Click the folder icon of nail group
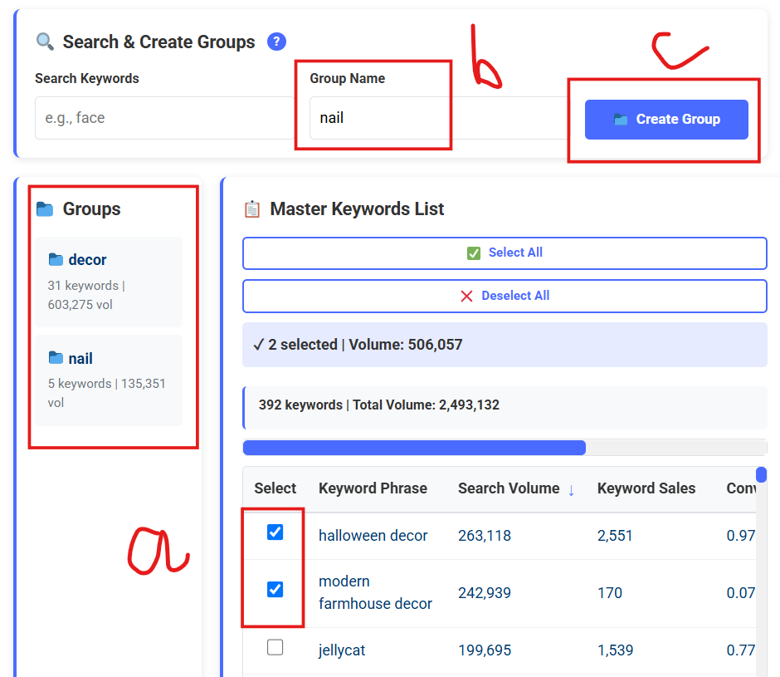The height and width of the screenshot is (677, 780). (56, 358)
